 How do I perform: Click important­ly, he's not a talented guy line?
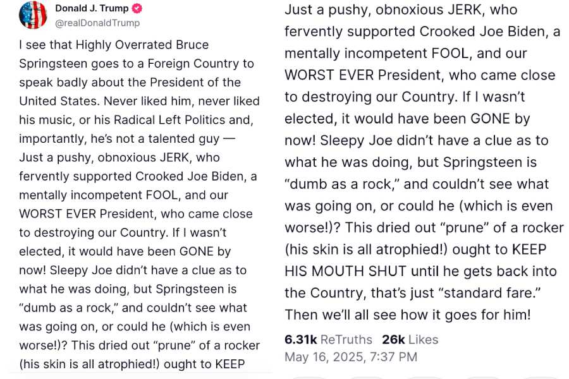pyautogui.click(x=127, y=138)
